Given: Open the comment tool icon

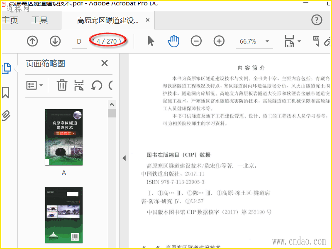Looking at the screenshot, I should coord(316,41).
